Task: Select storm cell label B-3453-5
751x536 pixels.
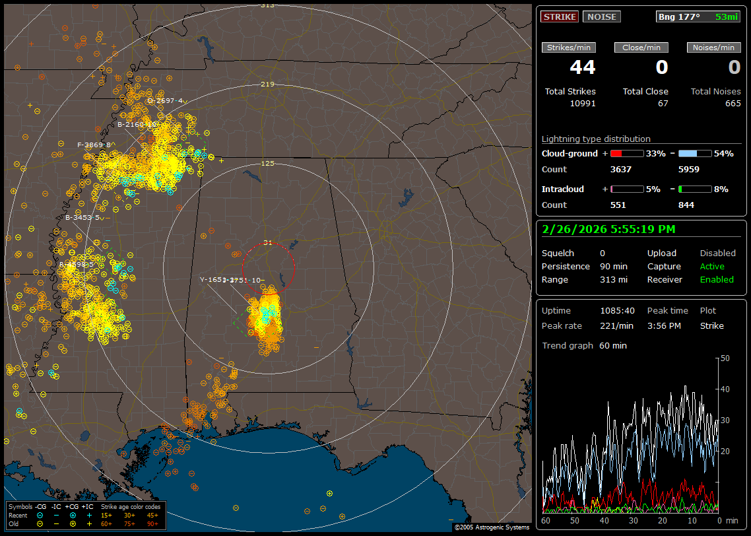Action: [x=82, y=217]
